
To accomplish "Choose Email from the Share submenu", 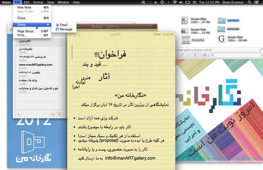I will pos(64,25).
